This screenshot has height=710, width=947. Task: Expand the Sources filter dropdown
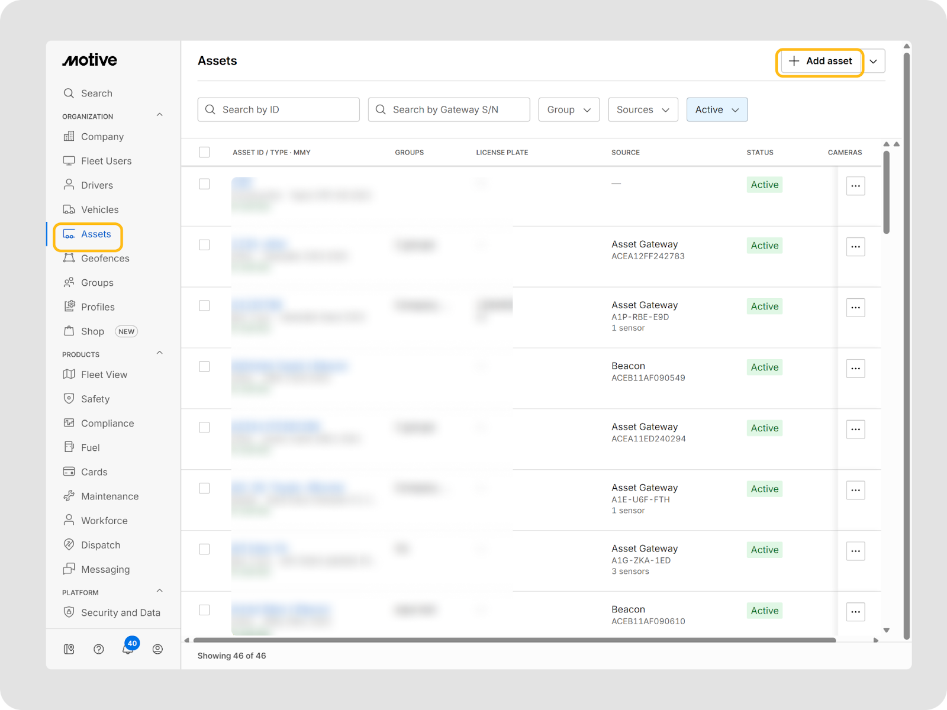pyautogui.click(x=643, y=109)
